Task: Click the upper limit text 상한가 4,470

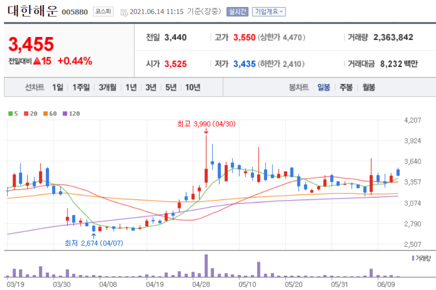Action: [x=281, y=37]
